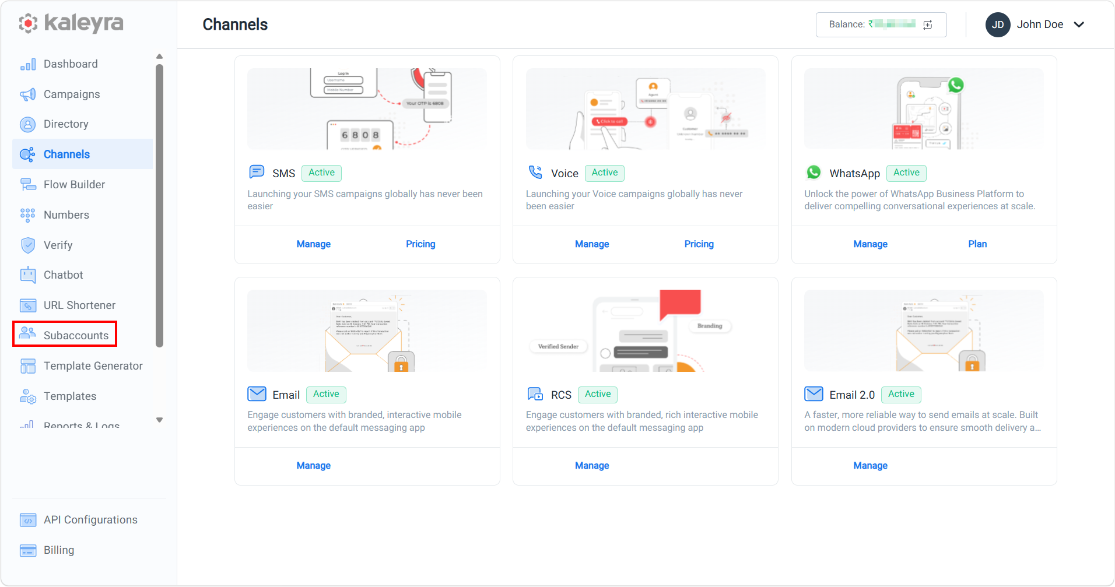Image resolution: width=1115 pixels, height=587 pixels.
Task: Open URL Shortener from sidebar
Action: 79,305
